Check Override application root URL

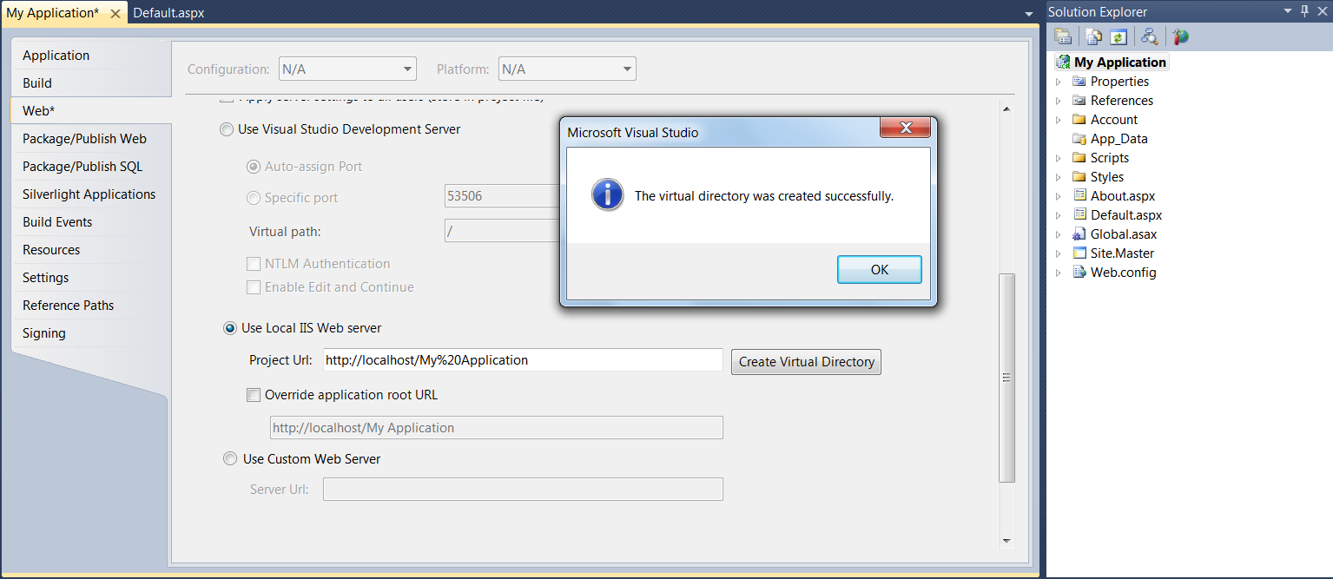(254, 395)
